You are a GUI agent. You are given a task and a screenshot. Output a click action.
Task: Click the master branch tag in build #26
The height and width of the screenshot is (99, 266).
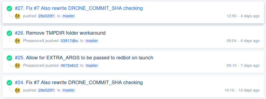pyautogui.click(x=92, y=41)
